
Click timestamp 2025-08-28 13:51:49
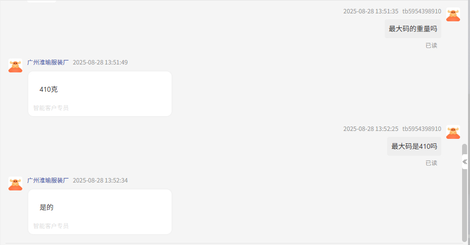click(x=100, y=62)
